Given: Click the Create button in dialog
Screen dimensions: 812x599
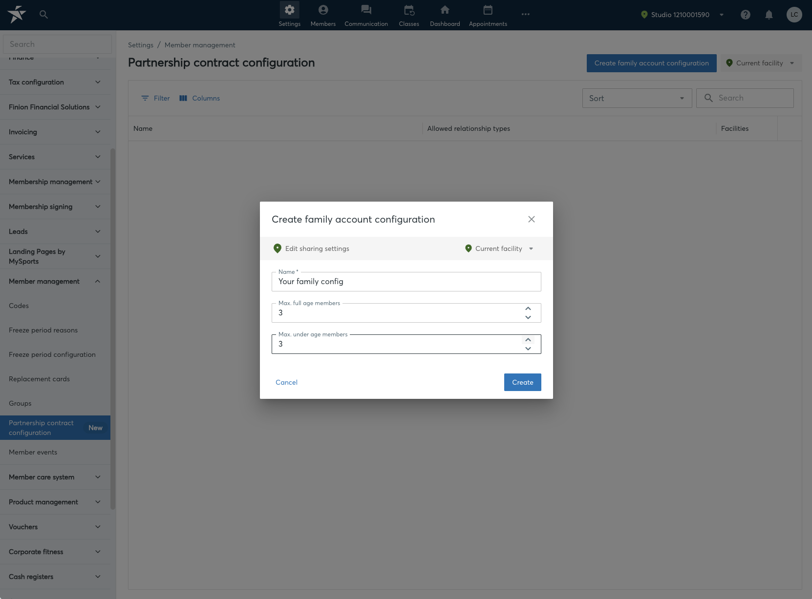Looking at the screenshot, I should coord(523,382).
